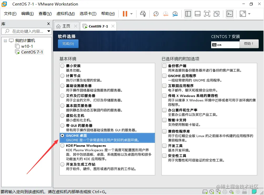This screenshot has width=264, height=195.
Task: Open the power options dropdown arrow
Action: click(131, 14)
